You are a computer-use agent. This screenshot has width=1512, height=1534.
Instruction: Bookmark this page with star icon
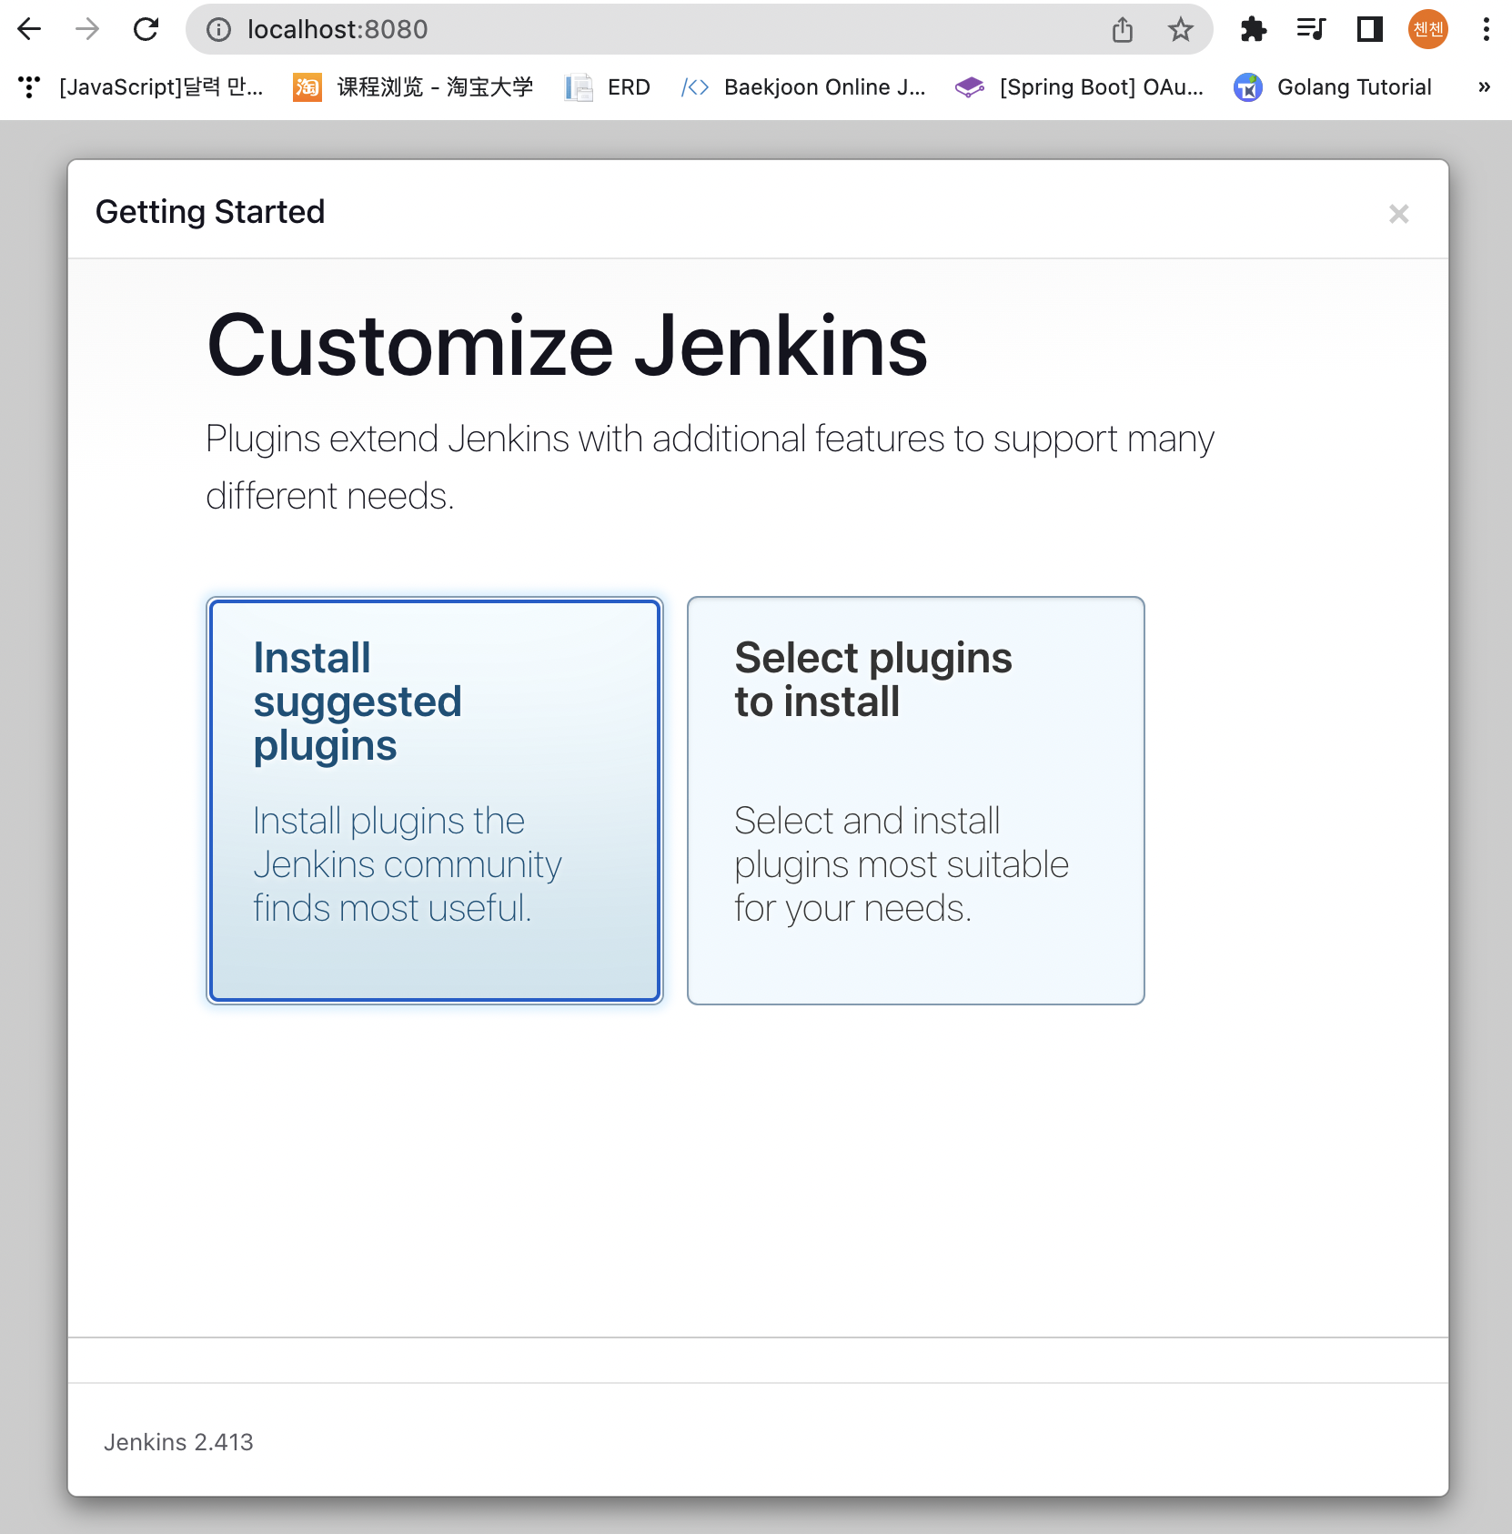[1180, 29]
